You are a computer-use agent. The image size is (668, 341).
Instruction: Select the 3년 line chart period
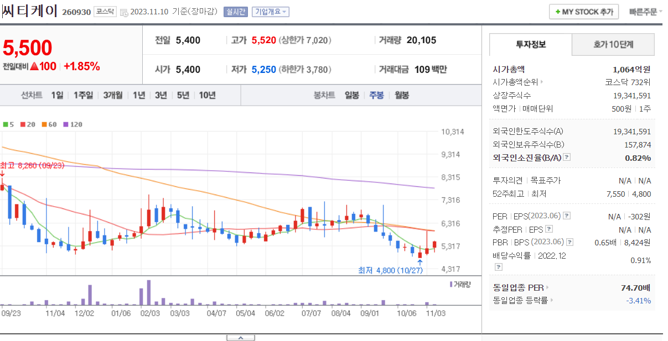(x=161, y=95)
